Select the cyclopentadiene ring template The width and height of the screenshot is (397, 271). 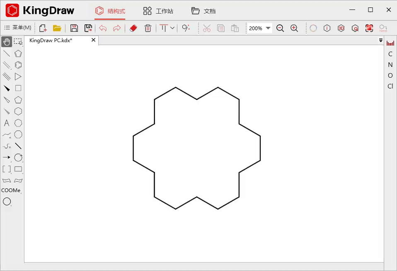[18, 53]
